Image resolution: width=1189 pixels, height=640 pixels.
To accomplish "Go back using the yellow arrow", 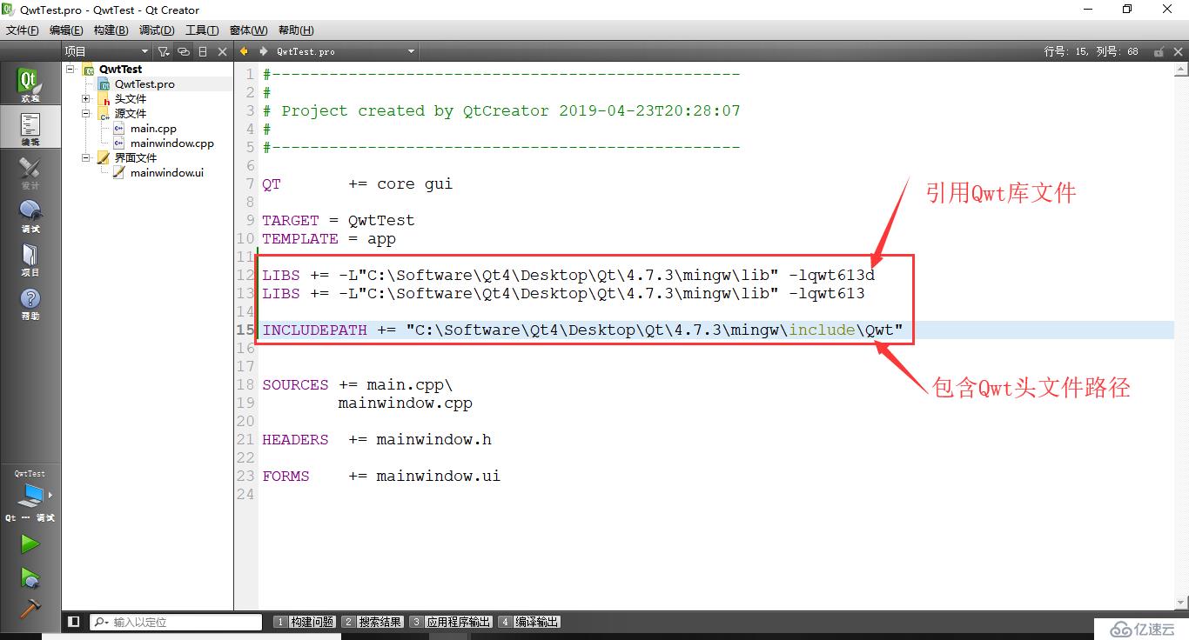I will [x=245, y=51].
